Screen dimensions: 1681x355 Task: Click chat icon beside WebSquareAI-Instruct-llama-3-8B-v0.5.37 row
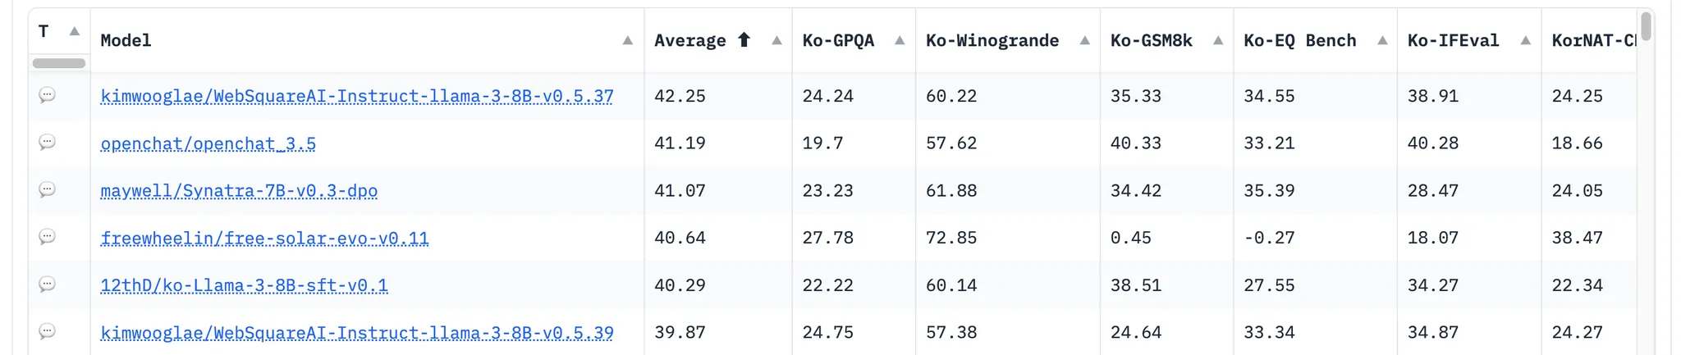(47, 95)
